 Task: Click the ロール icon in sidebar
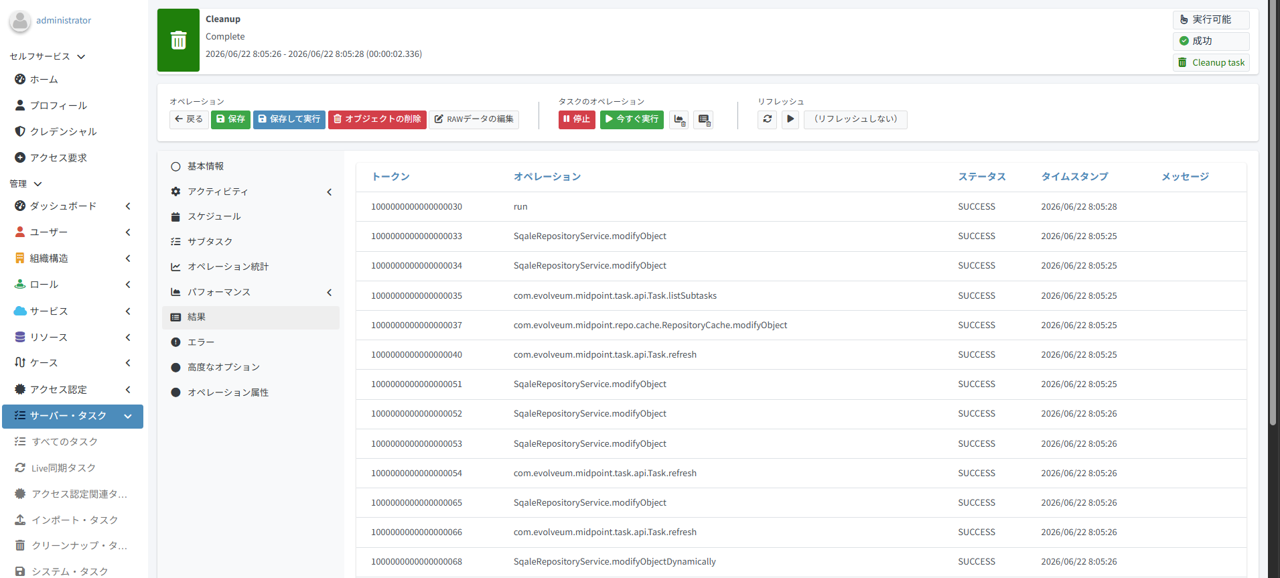[20, 284]
